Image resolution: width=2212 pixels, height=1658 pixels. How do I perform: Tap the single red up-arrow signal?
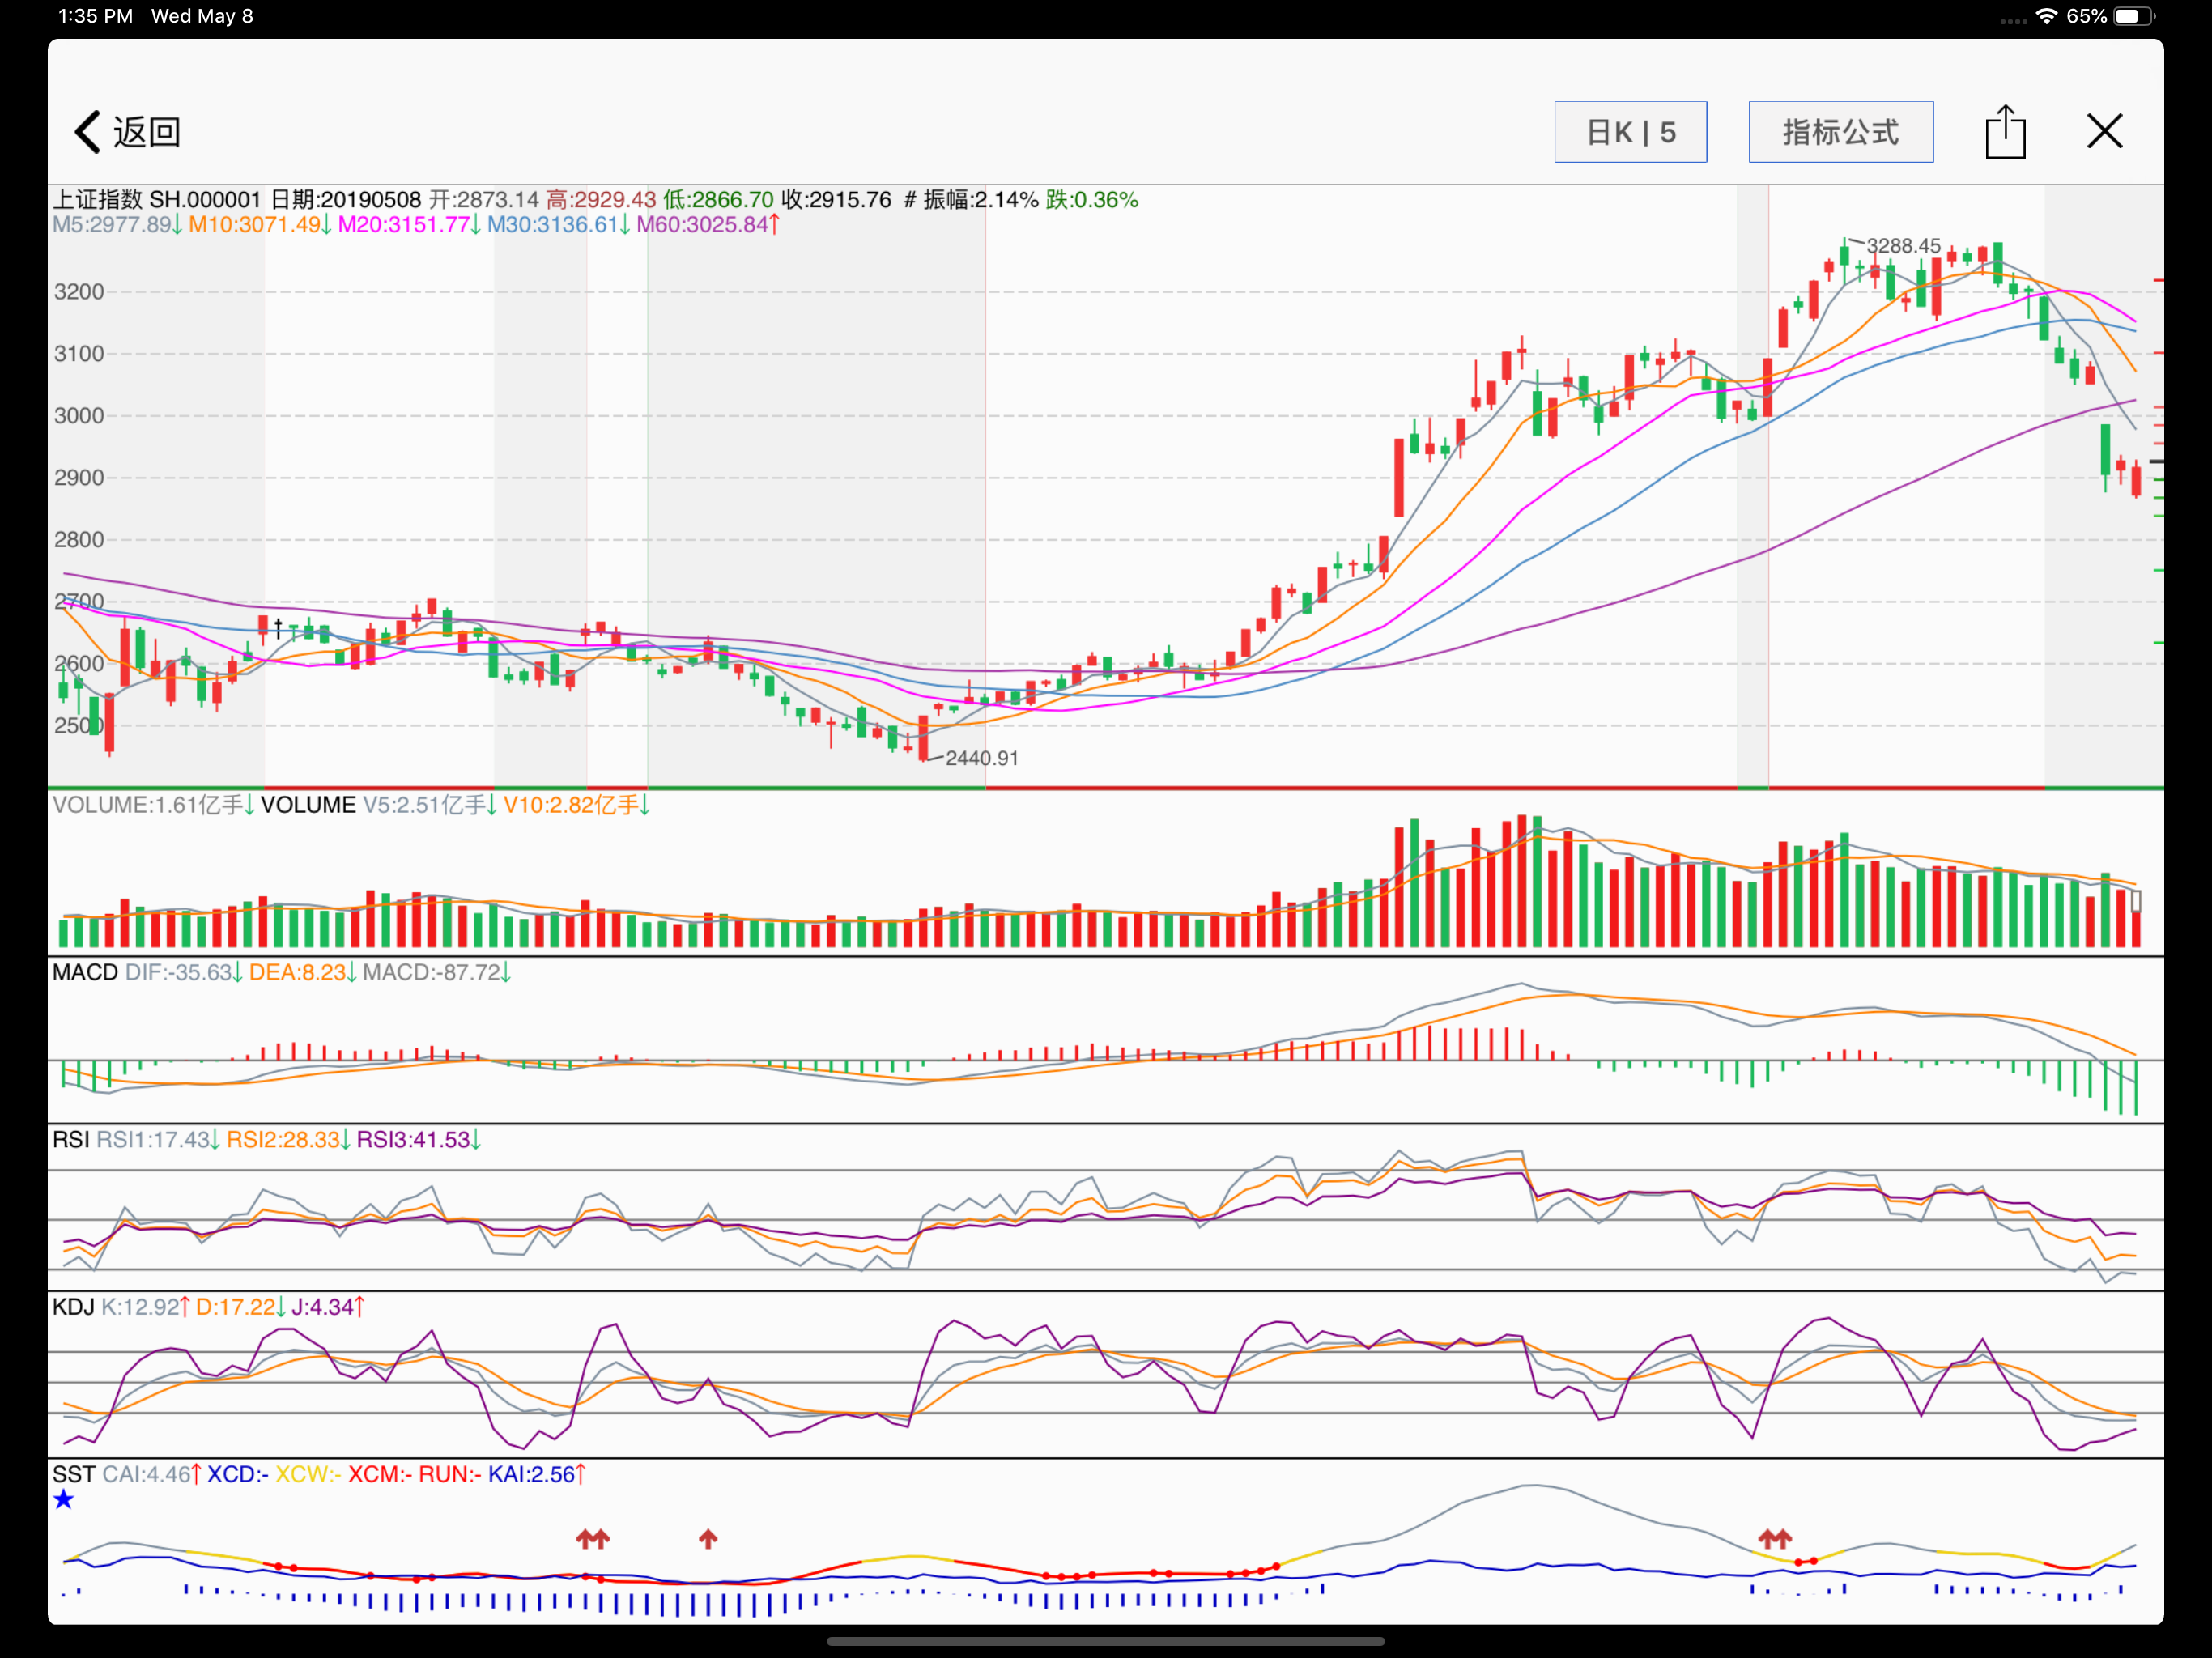click(708, 1538)
